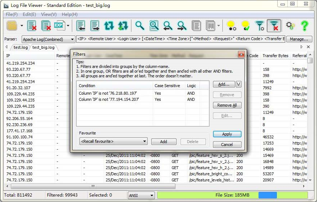The height and width of the screenshot is (202, 317).
Task: Expand the Recall favourite dropdown
Action: point(113,141)
